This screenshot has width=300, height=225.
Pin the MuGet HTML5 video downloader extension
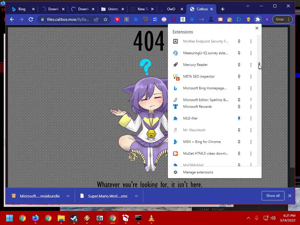tap(239, 154)
